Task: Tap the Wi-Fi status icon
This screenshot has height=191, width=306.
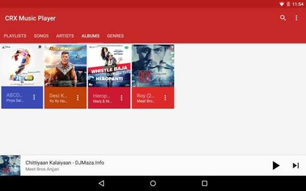Action: point(282,4)
